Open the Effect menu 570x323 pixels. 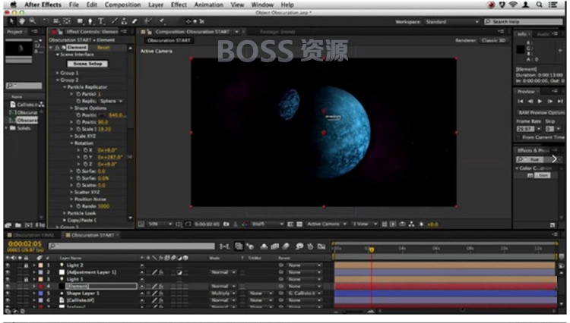click(179, 5)
